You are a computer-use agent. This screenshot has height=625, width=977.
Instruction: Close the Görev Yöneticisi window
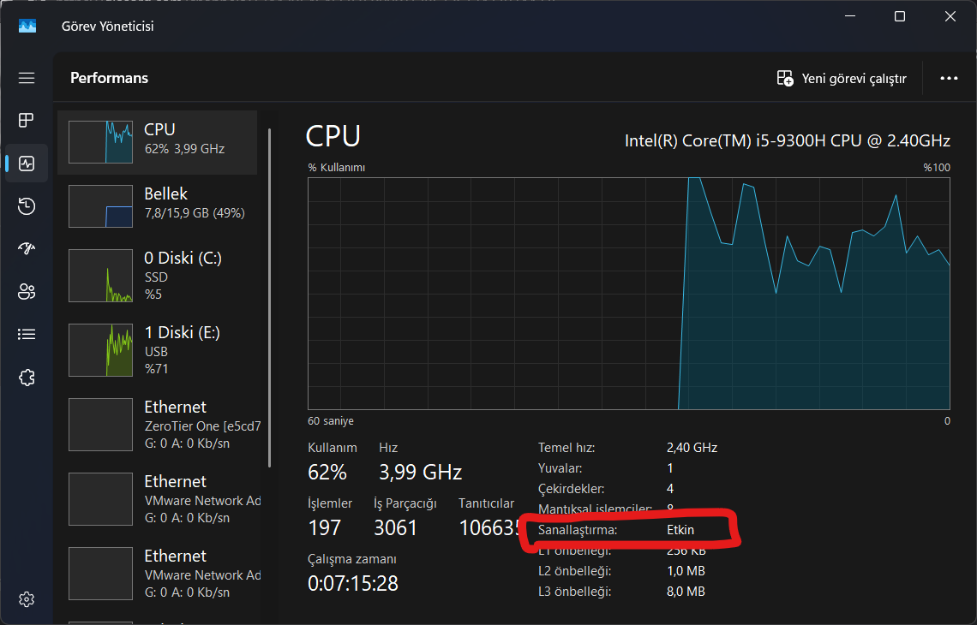click(x=950, y=17)
